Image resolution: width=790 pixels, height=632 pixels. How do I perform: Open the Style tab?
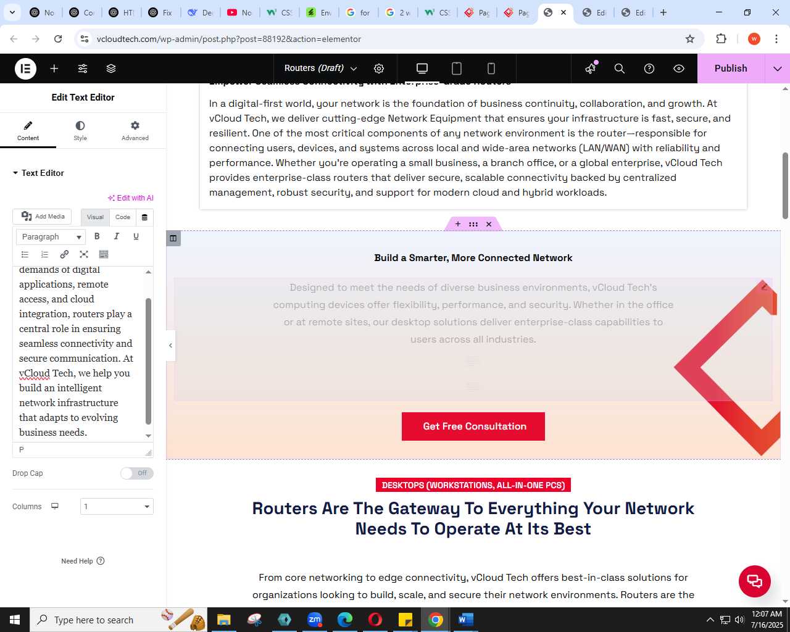click(80, 130)
